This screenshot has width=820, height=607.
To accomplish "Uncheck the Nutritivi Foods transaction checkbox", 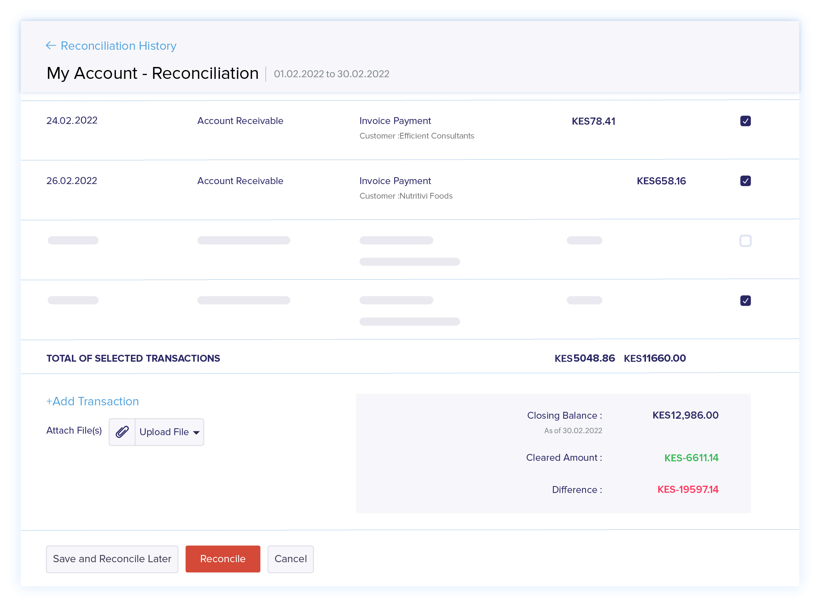I will [x=745, y=181].
